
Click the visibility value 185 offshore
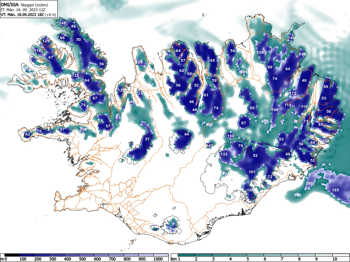(336, 190)
